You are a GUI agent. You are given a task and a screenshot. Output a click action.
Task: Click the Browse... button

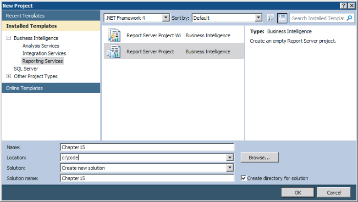click(x=259, y=157)
